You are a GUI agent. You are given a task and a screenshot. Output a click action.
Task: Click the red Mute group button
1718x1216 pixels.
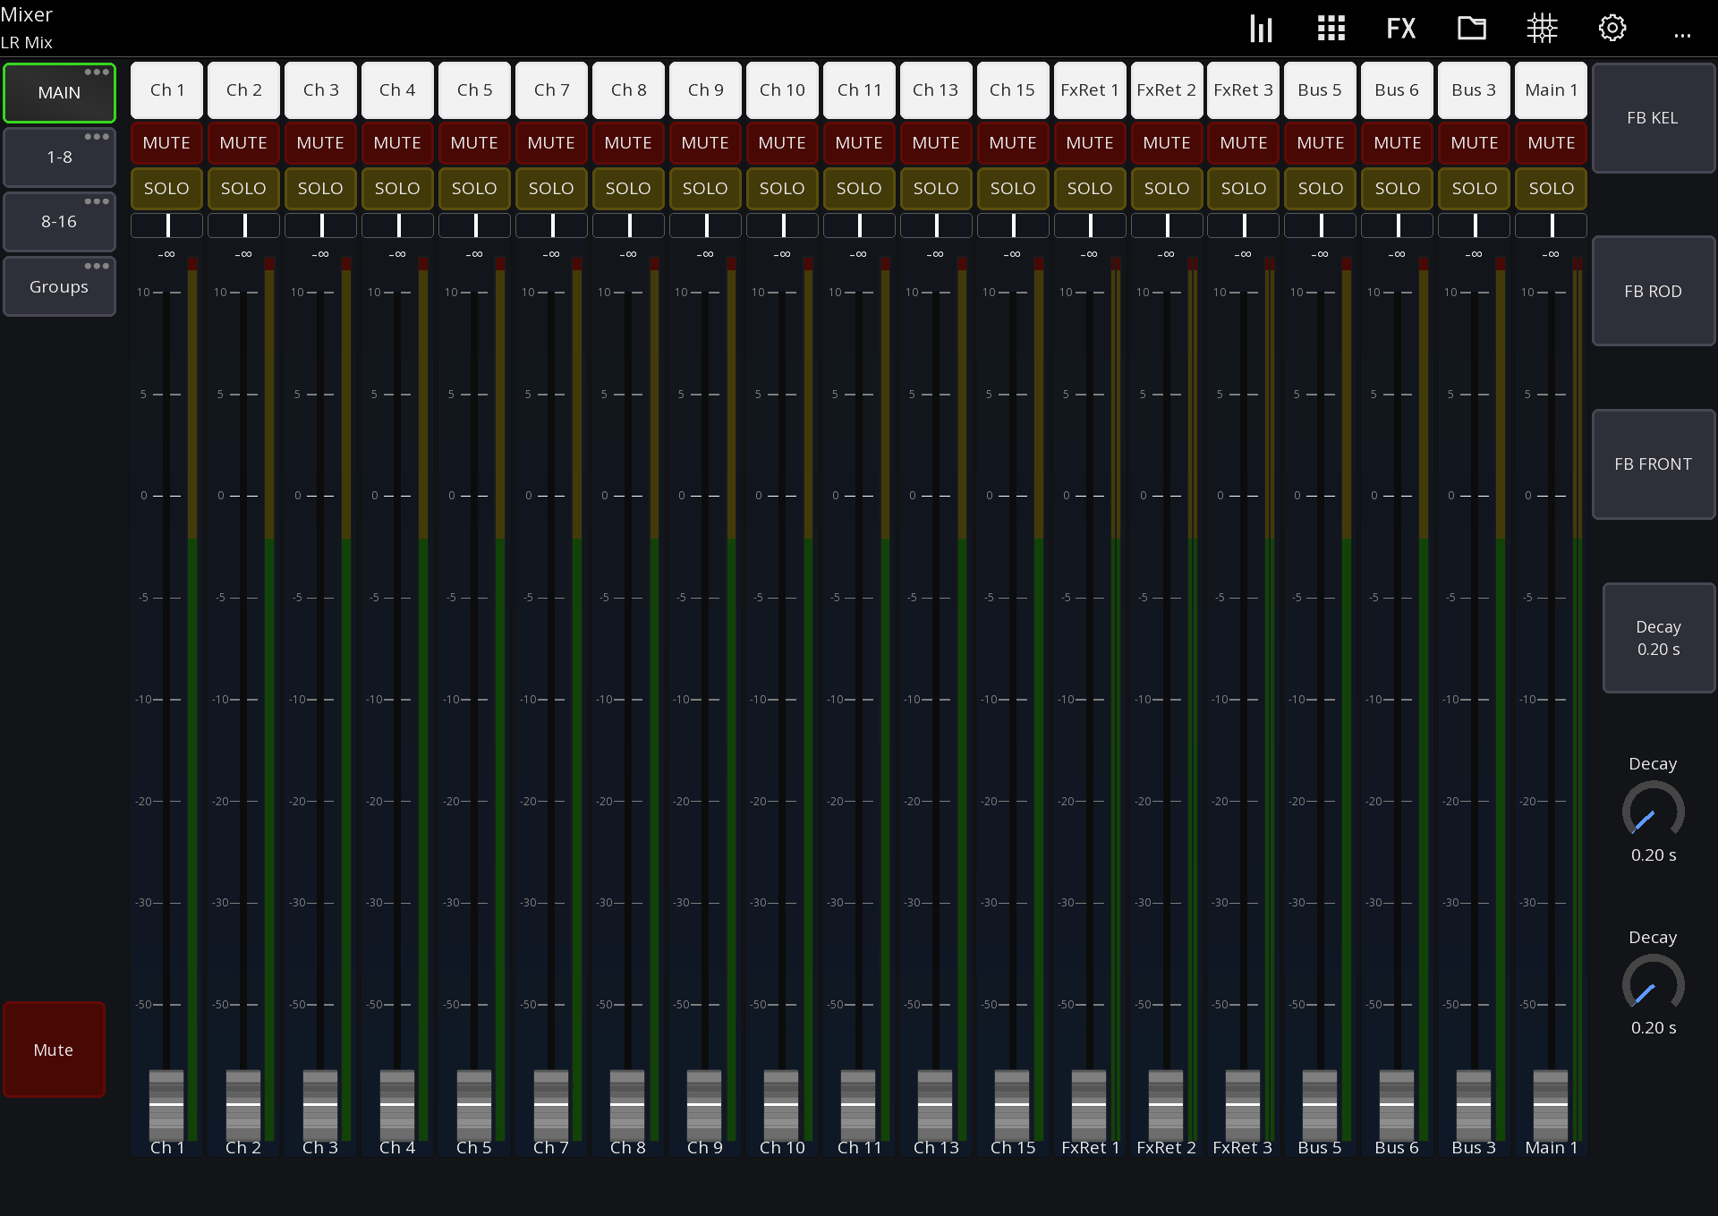54,1050
